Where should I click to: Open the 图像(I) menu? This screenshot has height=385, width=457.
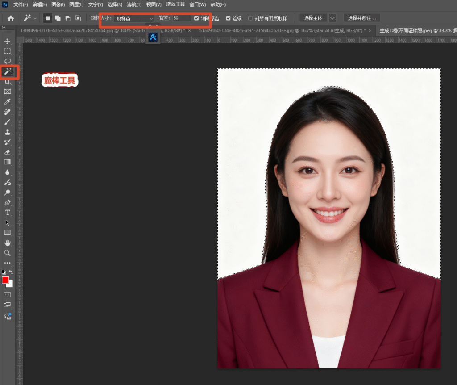click(x=58, y=4)
